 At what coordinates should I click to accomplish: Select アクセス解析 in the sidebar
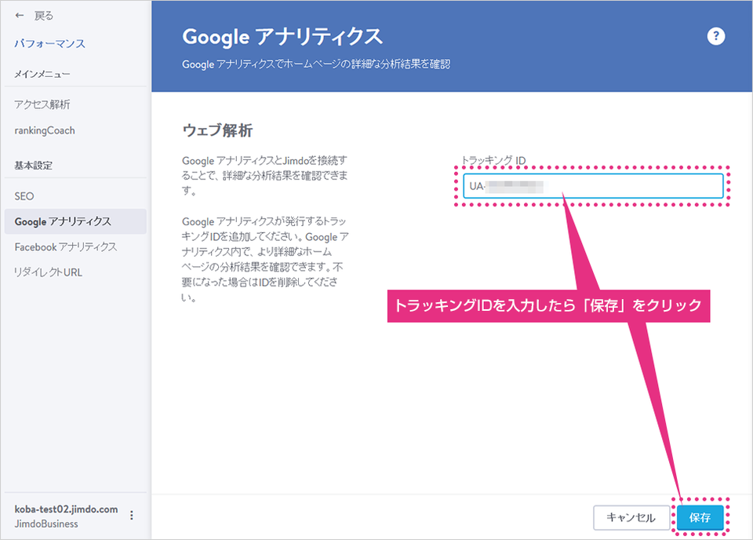click(x=42, y=104)
